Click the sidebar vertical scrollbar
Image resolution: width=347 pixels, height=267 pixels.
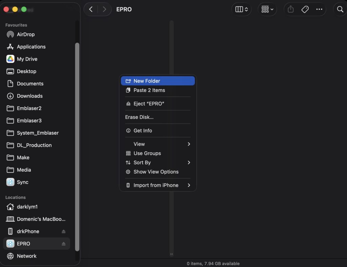[x=77, y=146]
